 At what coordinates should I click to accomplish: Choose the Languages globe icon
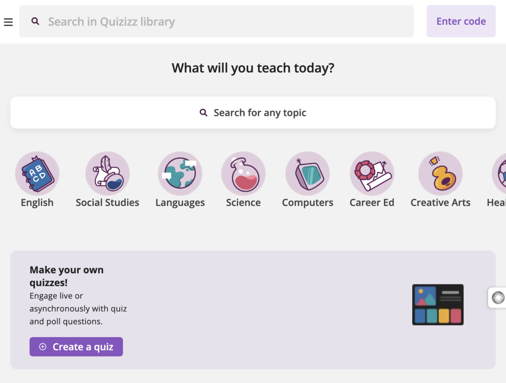pos(180,173)
